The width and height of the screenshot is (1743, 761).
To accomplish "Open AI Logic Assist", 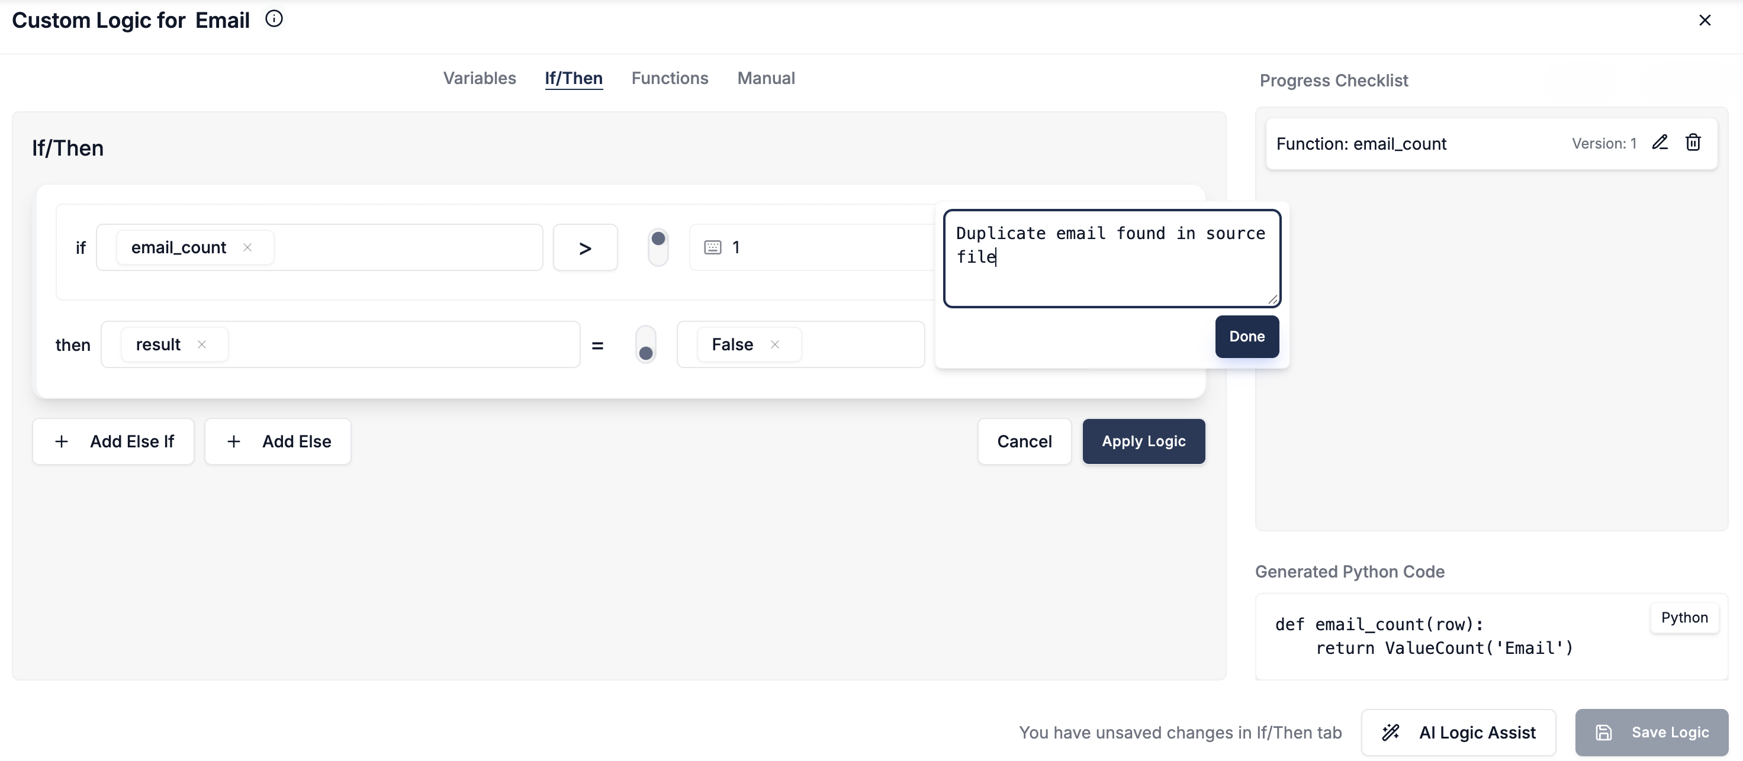I will [x=1458, y=733].
